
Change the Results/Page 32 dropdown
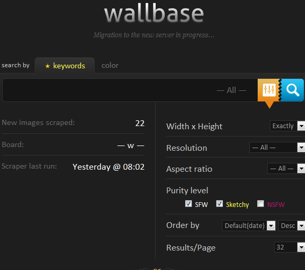pyautogui.click(x=289, y=247)
